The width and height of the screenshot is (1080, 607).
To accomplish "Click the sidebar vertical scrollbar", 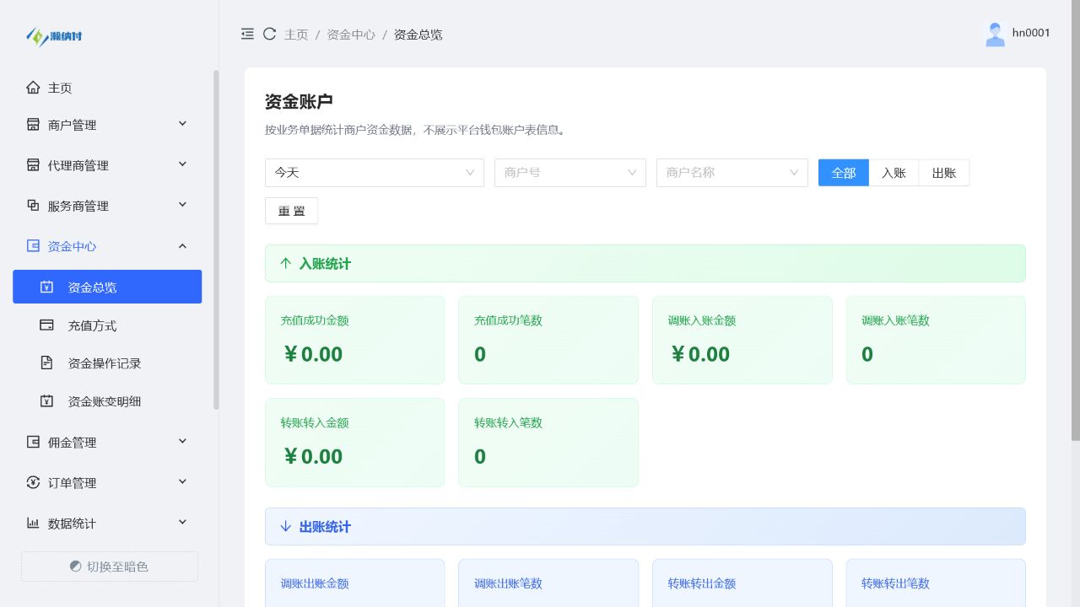I will [x=216, y=240].
